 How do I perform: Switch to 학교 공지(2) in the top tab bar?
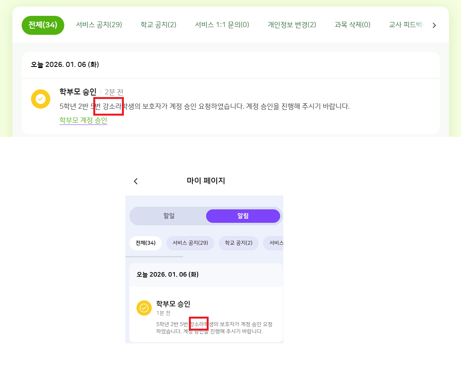pyautogui.click(x=158, y=25)
